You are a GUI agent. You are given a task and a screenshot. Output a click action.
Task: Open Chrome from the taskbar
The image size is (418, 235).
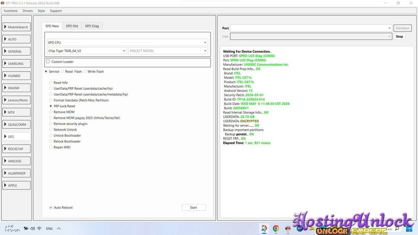click(x=276, y=228)
